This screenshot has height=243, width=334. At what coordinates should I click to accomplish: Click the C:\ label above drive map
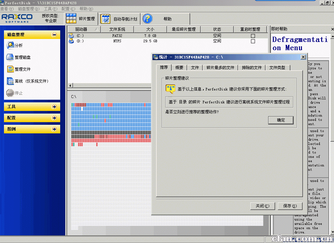pos(73,97)
